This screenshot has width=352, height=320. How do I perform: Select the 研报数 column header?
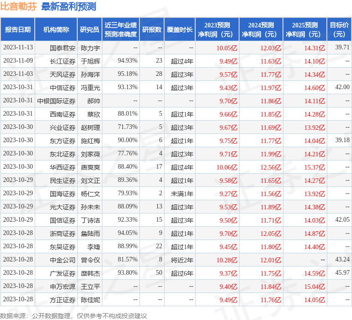pos(152,29)
